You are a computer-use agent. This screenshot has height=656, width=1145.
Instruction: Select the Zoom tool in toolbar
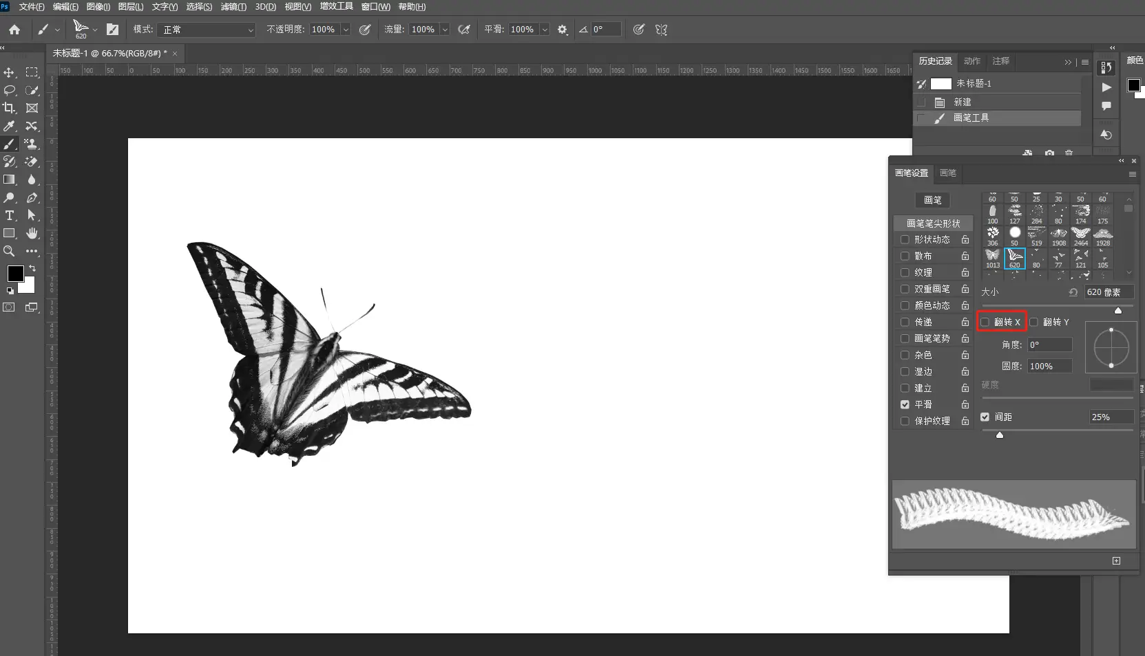point(10,251)
